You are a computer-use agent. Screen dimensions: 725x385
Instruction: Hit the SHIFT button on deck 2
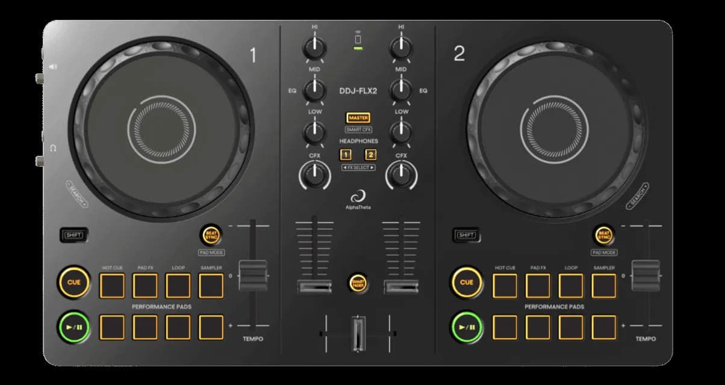coord(467,235)
